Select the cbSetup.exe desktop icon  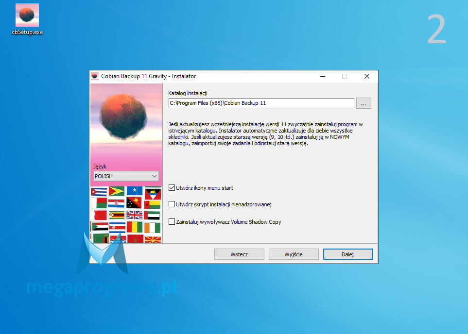coord(27,19)
